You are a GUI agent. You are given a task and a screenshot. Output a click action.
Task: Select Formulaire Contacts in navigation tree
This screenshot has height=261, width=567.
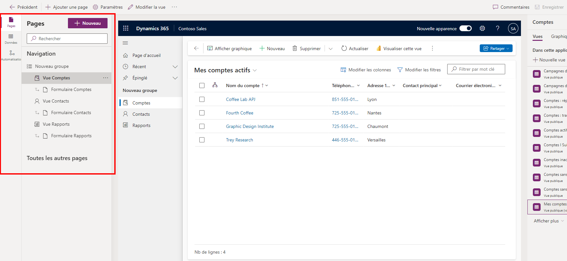pos(71,113)
